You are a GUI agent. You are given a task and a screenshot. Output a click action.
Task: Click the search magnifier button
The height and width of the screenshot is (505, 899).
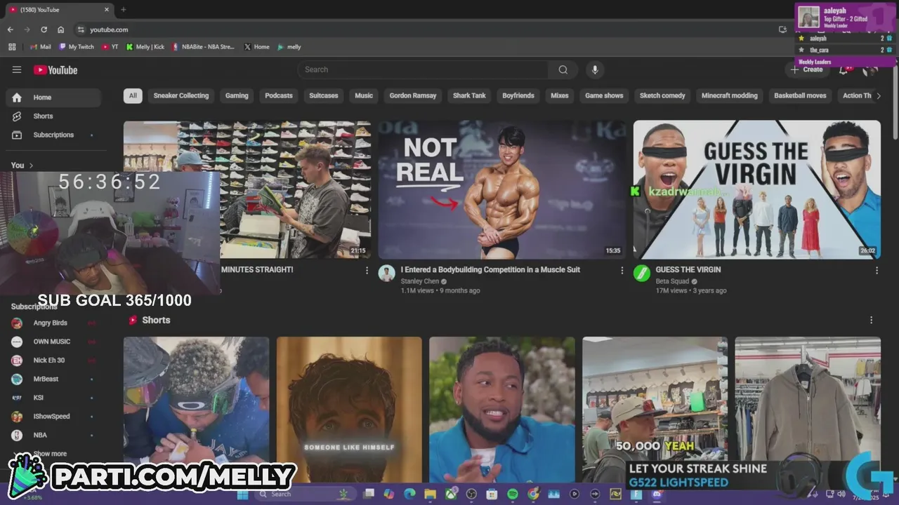[x=563, y=69]
